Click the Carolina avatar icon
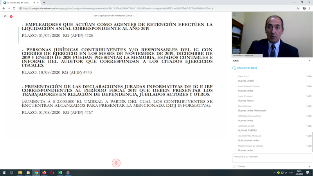 pyautogui.click(x=234, y=167)
